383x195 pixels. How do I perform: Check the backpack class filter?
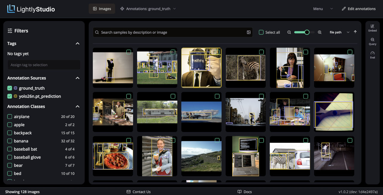10,133
